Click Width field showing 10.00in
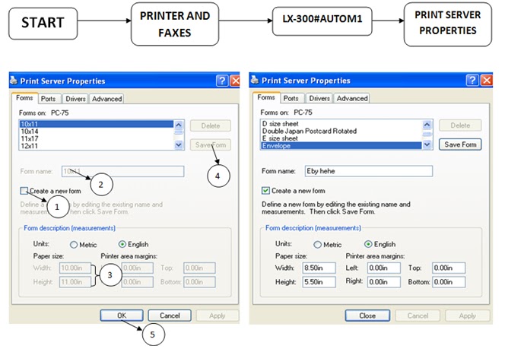Screen dimensions: 505x352 (75, 268)
